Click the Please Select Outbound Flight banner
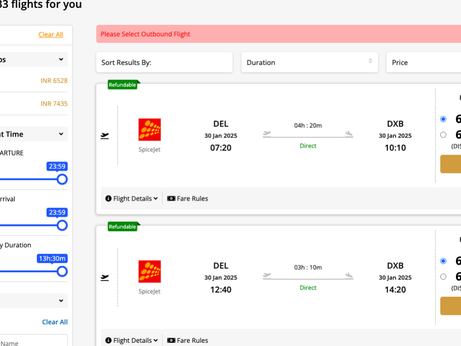 click(278, 34)
